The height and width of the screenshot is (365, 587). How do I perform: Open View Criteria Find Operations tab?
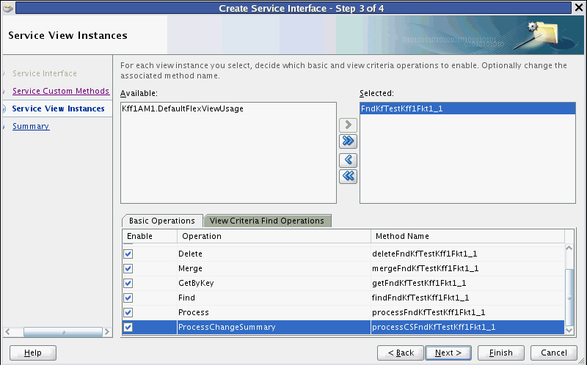pos(267,221)
